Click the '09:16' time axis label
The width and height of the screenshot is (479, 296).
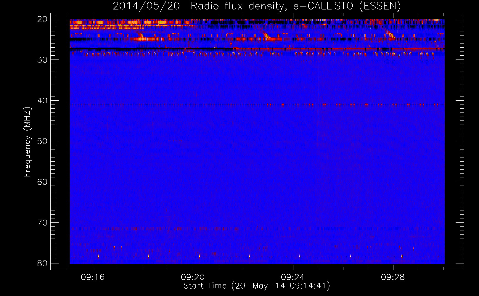point(93,277)
